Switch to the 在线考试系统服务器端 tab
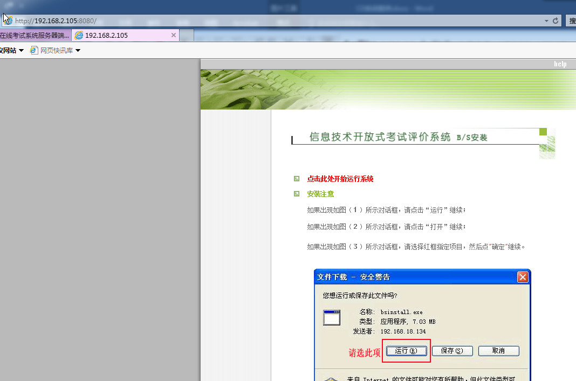 35,36
